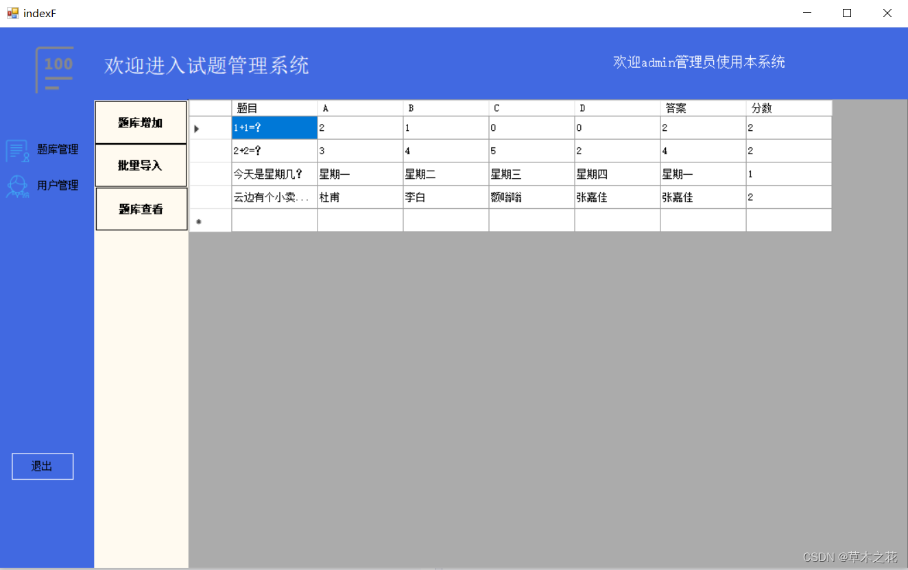Select the C column header
This screenshot has height=570, width=908.
coord(531,108)
